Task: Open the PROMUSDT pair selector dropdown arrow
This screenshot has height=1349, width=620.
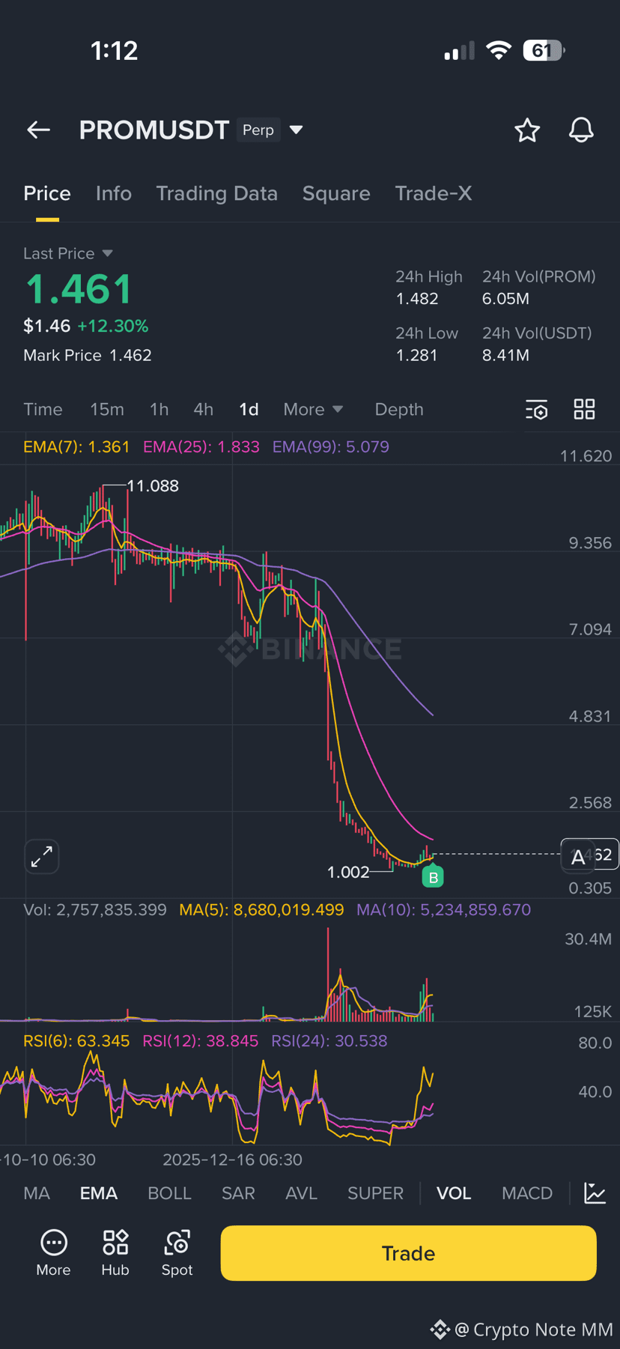Action: [x=297, y=130]
